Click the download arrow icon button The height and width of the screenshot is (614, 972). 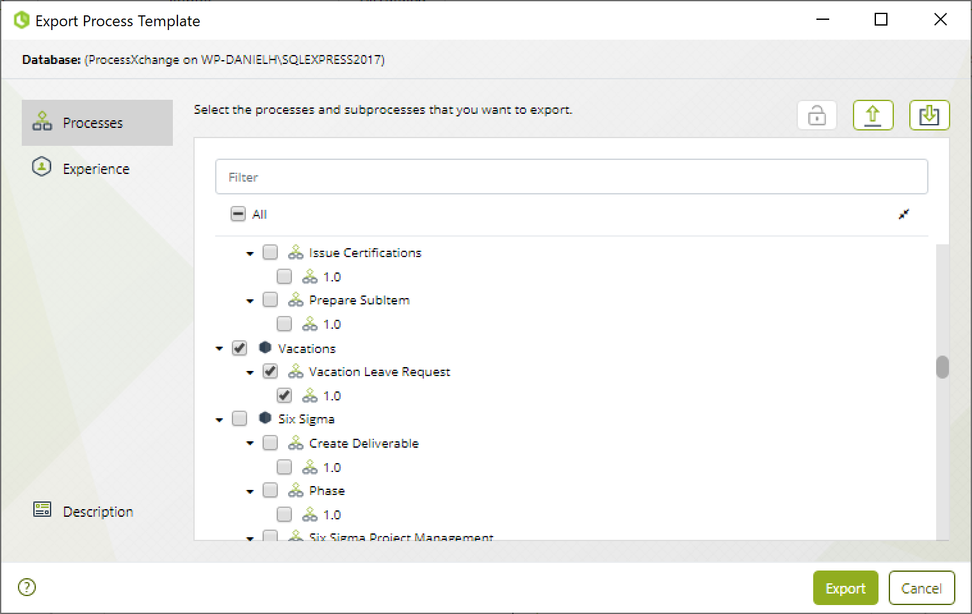(929, 116)
